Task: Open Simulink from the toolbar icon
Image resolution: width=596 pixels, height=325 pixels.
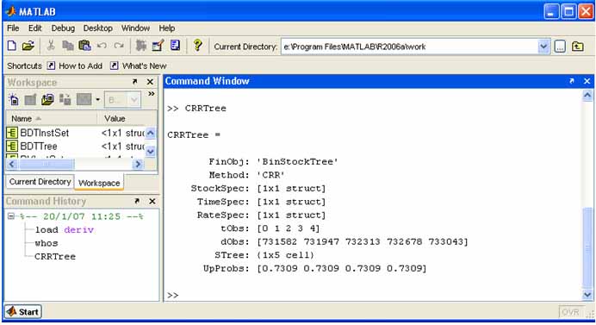Action: (x=141, y=46)
